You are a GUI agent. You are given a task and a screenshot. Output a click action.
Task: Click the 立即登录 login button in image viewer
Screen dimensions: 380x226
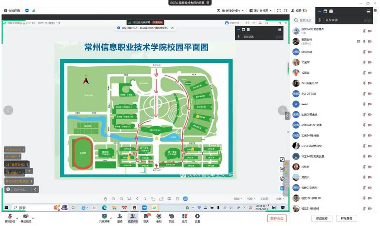coord(232,23)
